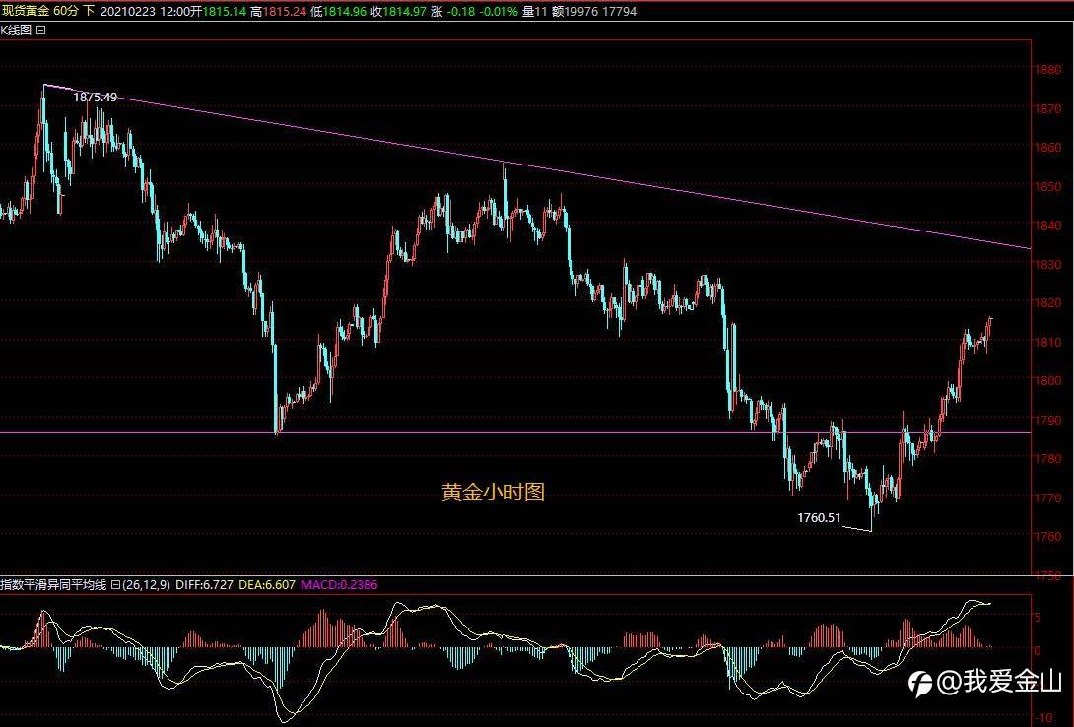Image resolution: width=1074 pixels, height=727 pixels.
Task: Click the (26,12,9) MACD parameters
Action: click(146, 584)
